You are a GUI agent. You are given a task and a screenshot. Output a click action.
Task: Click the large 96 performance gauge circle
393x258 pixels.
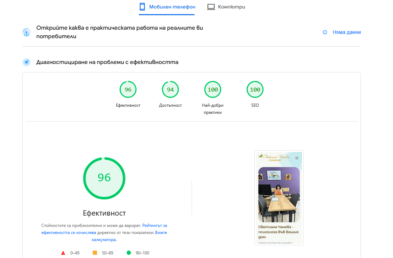(x=104, y=177)
